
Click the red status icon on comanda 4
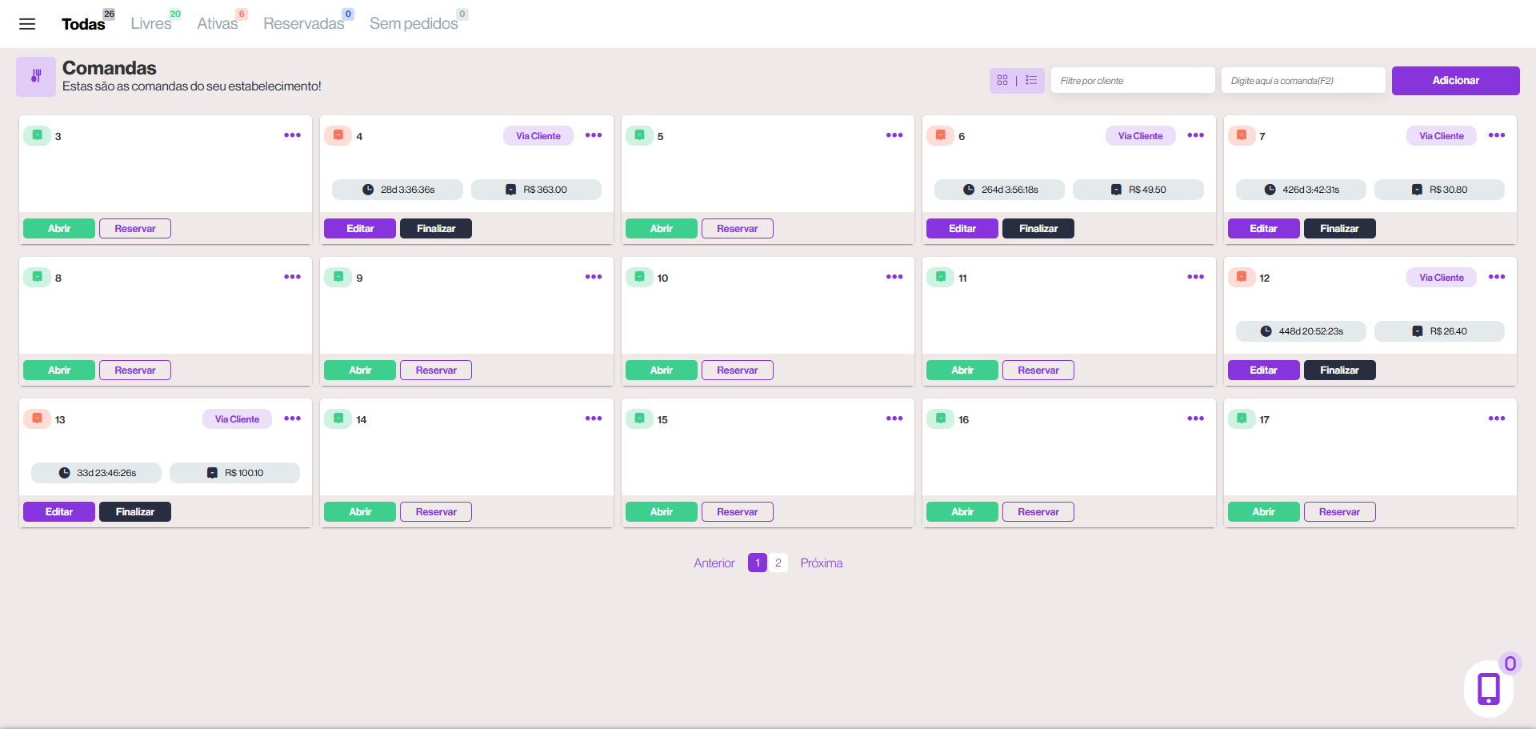tap(338, 135)
